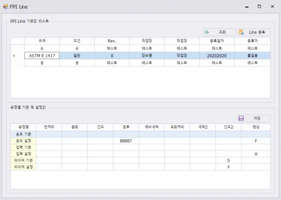Click the 등록일자 column header

pyautogui.click(x=217, y=41)
